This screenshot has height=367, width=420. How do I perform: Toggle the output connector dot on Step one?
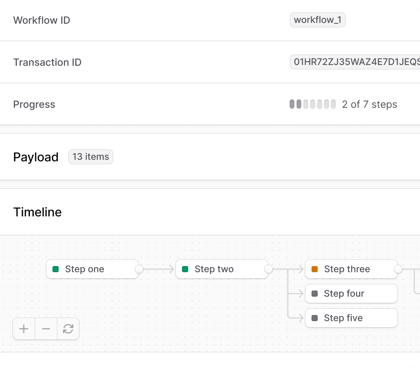pyautogui.click(x=138, y=269)
